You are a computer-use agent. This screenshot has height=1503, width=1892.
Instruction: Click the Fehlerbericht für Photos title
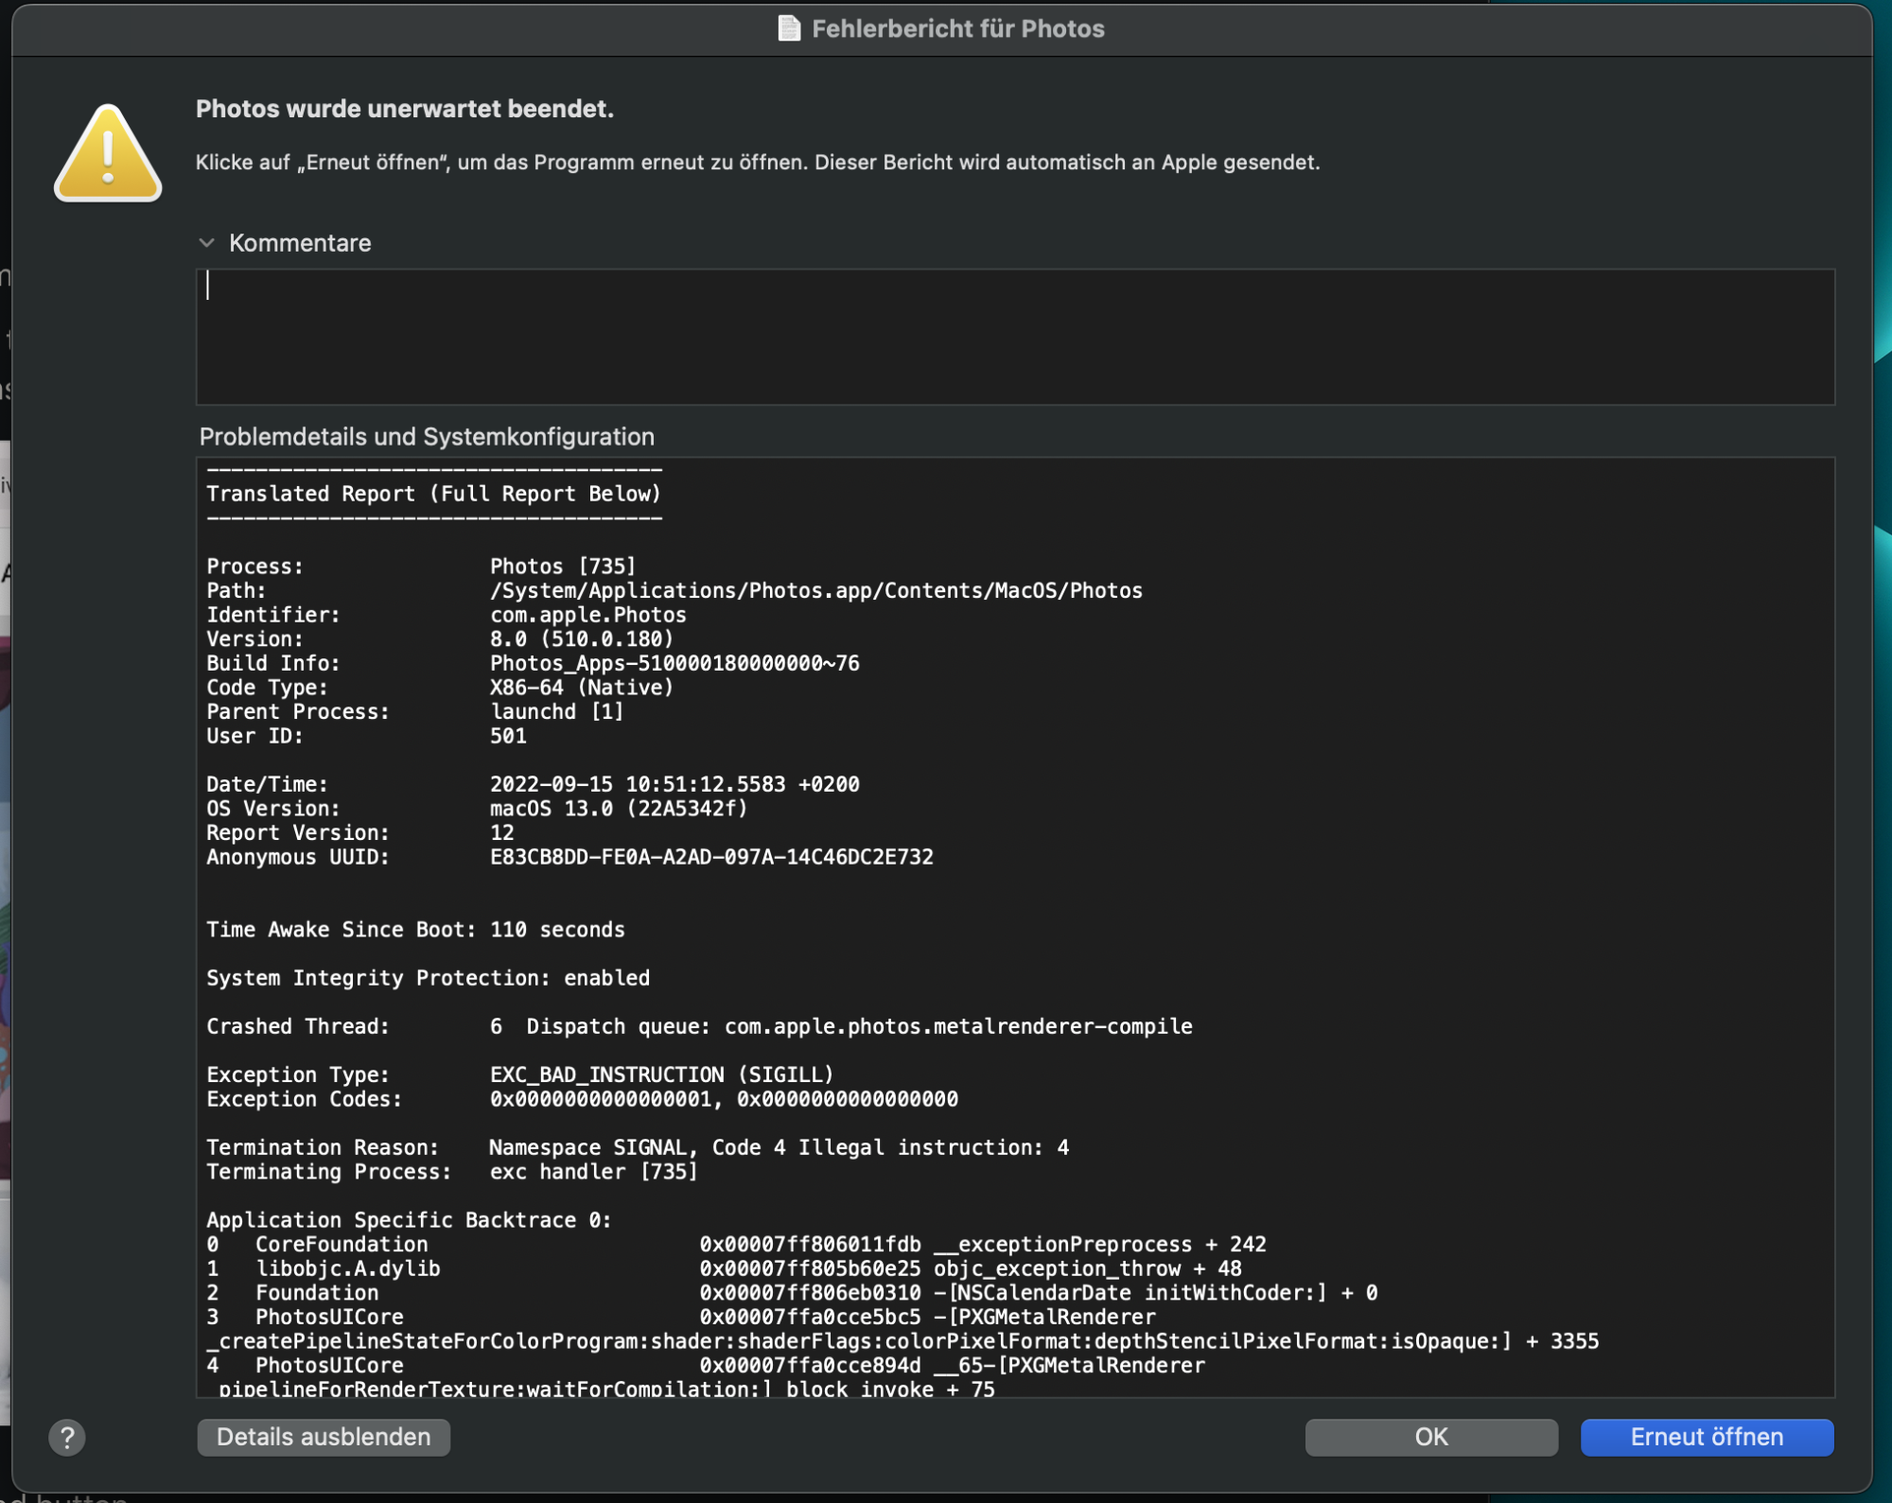(957, 28)
